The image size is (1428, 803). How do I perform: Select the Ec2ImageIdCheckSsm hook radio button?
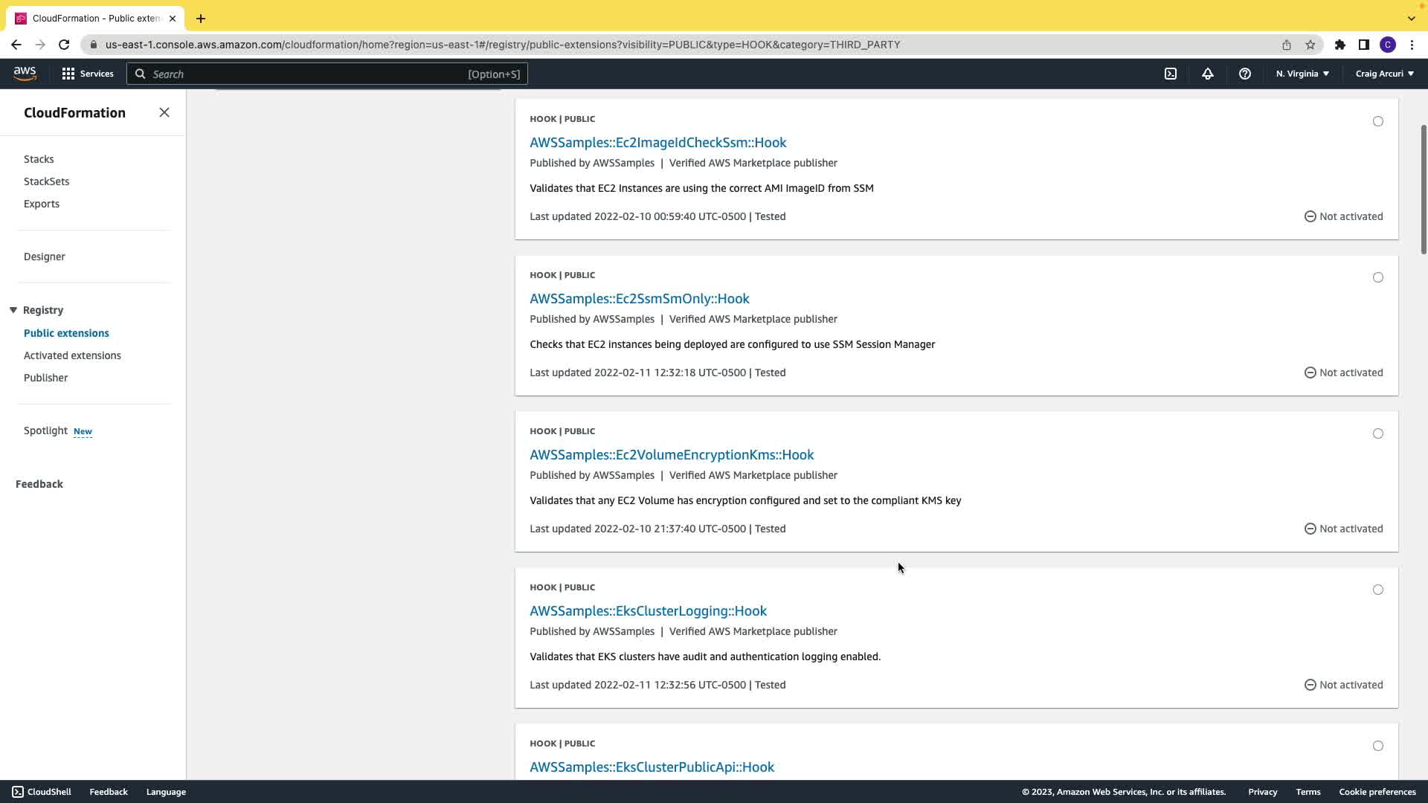coord(1378,121)
